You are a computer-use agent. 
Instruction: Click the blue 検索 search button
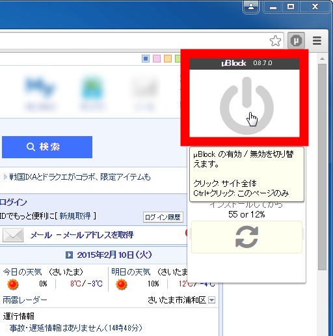pyautogui.click(x=47, y=147)
